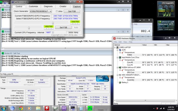Switch to SetFSB PLL SET taskbar icon
This screenshot has width=178, height=111.
pyautogui.click(x=73, y=108)
